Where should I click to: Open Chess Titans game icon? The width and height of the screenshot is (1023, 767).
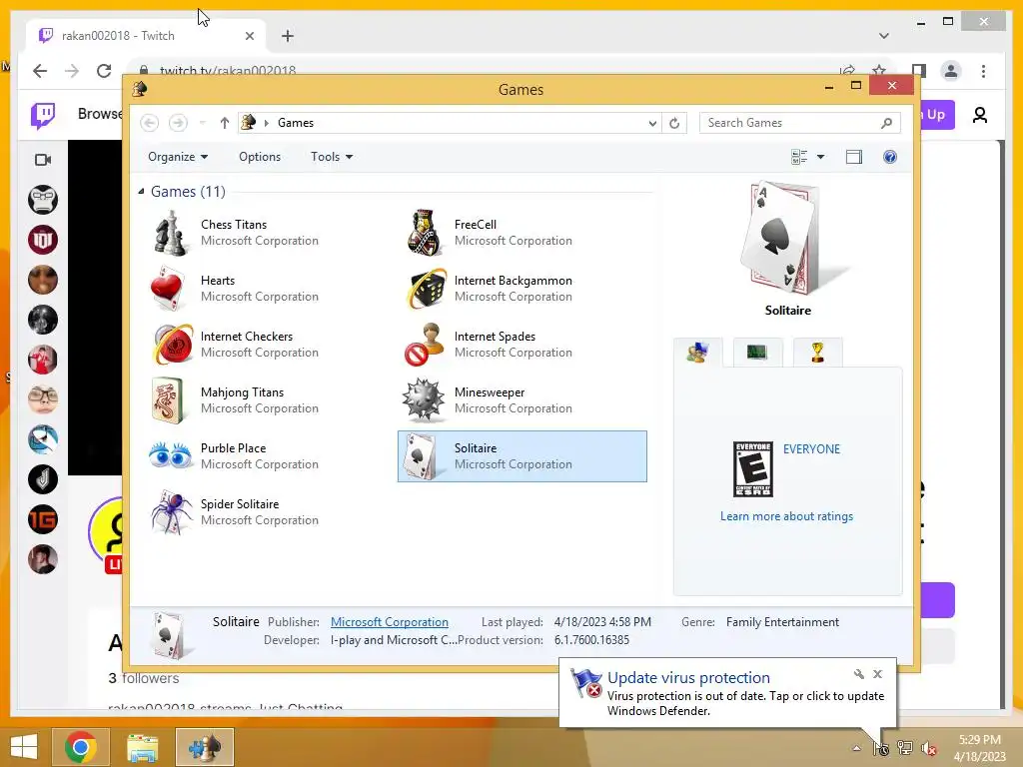click(170, 233)
